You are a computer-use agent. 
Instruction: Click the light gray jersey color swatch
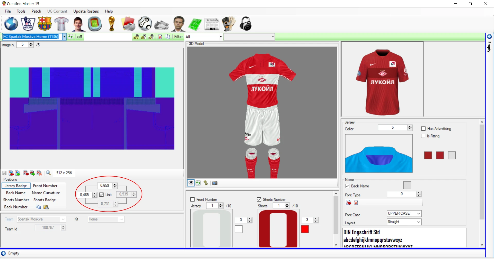pyautogui.click(x=452, y=155)
